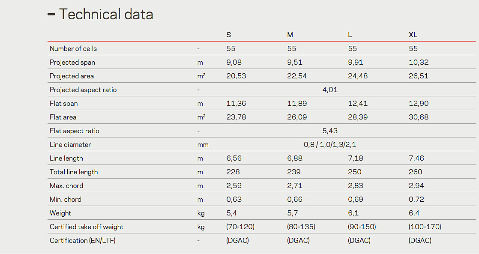This screenshot has width=479, height=254.
Task: Click the Total line length value 260
Action: pos(416,172)
